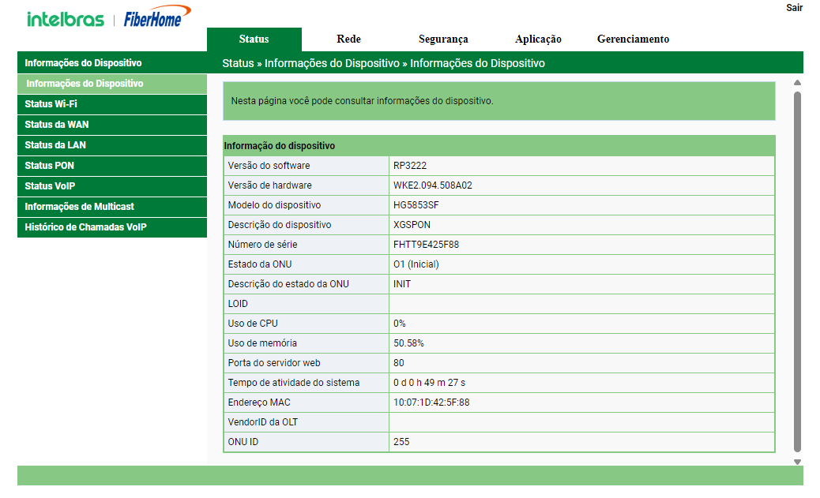Viewport: 820px width, 498px height.
Task: Click memory usage value 50.58%
Action: coord(408,343)
